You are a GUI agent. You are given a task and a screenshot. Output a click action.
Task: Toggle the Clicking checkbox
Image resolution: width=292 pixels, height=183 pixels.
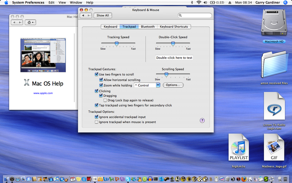pos(96,91)
